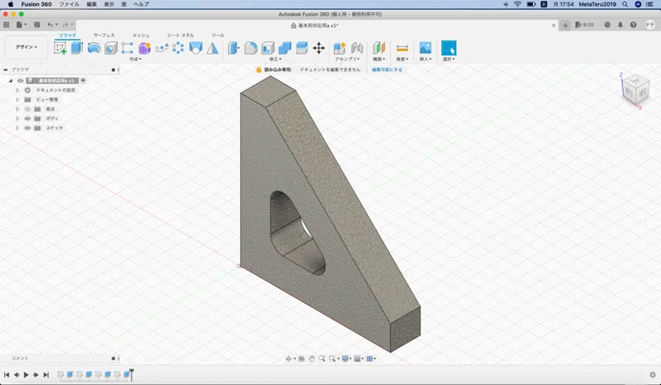Open the user account ナテ button

click(649, 25)
